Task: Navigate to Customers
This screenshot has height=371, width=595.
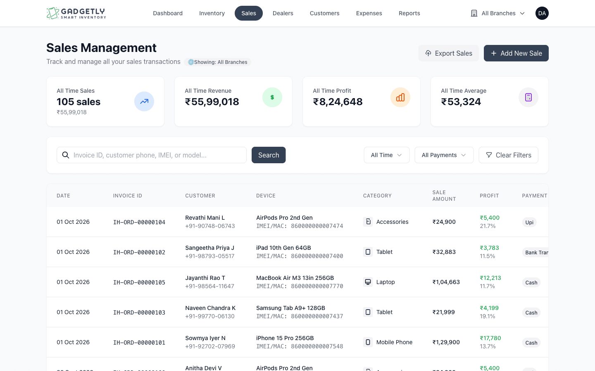Action: point(325,13)
